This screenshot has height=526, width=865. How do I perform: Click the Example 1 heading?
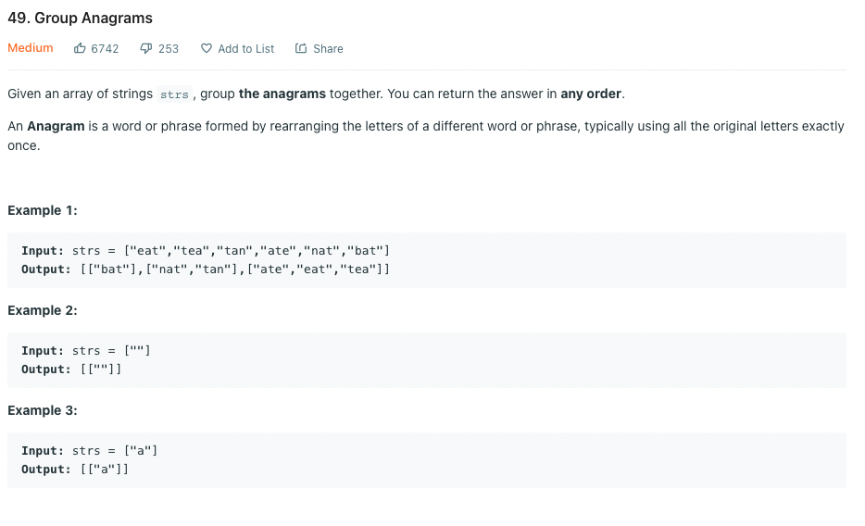pyautogui.click(x=43, y=210)
